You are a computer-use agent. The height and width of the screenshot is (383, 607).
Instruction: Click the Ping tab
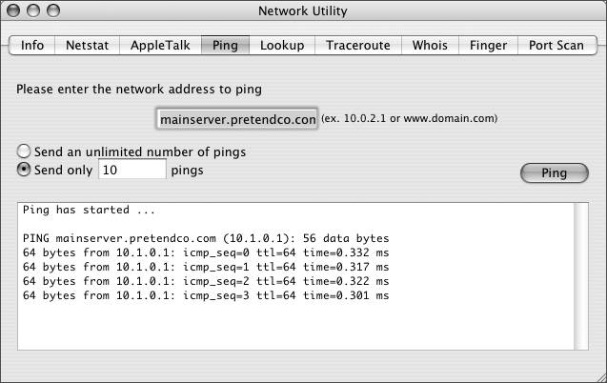[x=225, y=46]
